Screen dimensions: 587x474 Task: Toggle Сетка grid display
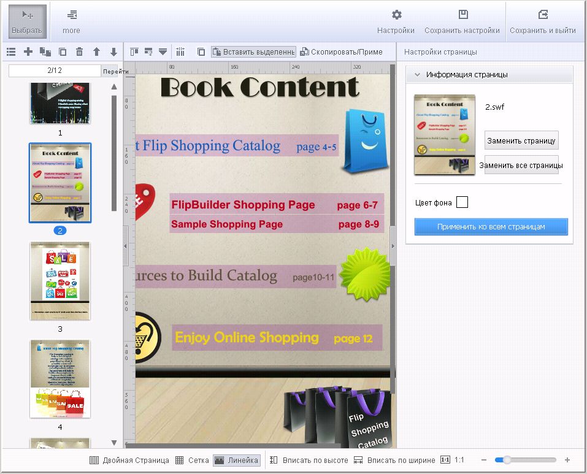pyautogui.click(x=192, y=460)
